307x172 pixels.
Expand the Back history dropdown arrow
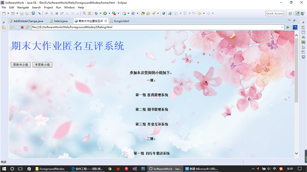click(204, 13)
